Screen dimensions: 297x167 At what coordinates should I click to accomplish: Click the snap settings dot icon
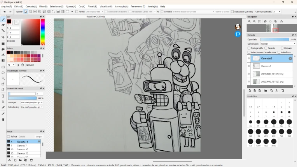point(72,12)
